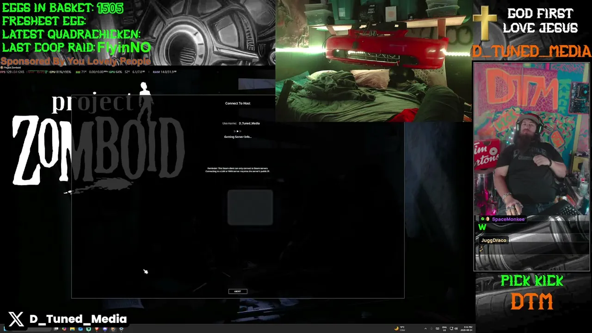This screenshot has height=333, width=592.
Task: Click the 'FRESHEST EGG' label
Action: 44,21
